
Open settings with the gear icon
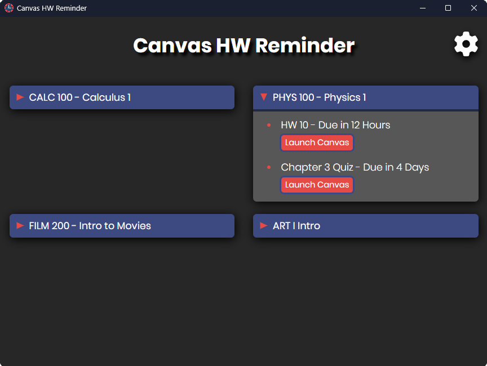pos(466,44)
